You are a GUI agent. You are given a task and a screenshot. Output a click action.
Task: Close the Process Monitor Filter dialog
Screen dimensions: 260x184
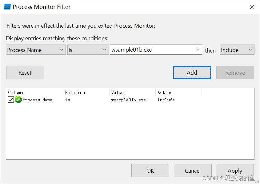click(x=252, y=7)
